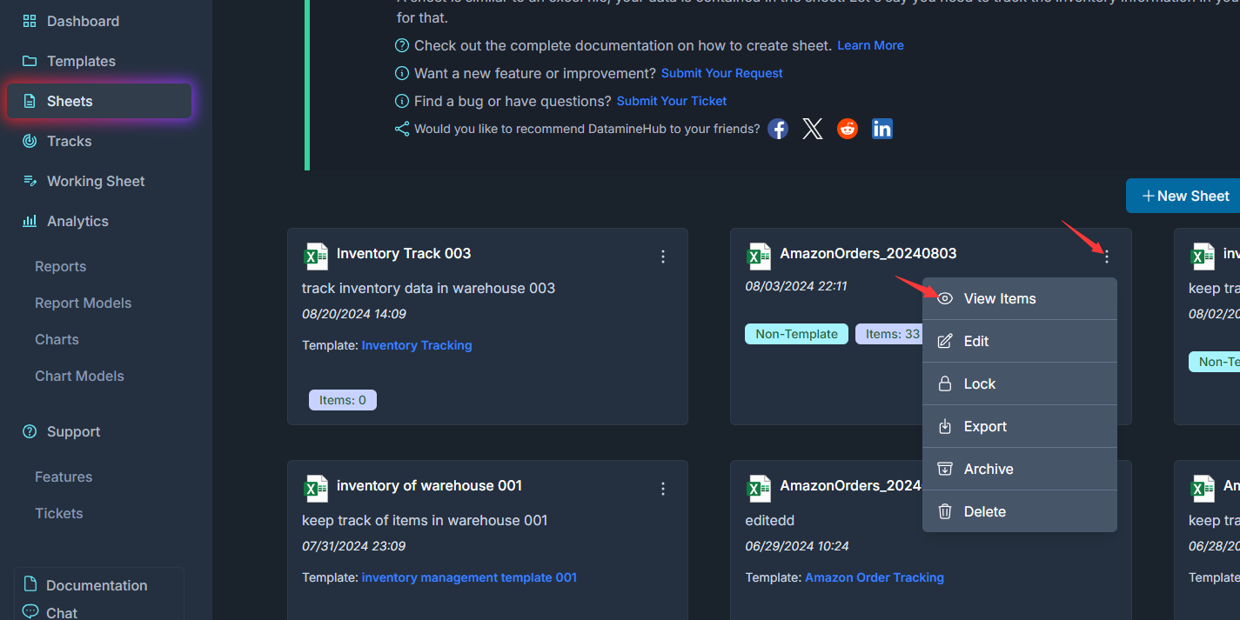This screenshot has width=1240, height=620.
Task: Click Learn More documentation link
Action: [870, 45]
